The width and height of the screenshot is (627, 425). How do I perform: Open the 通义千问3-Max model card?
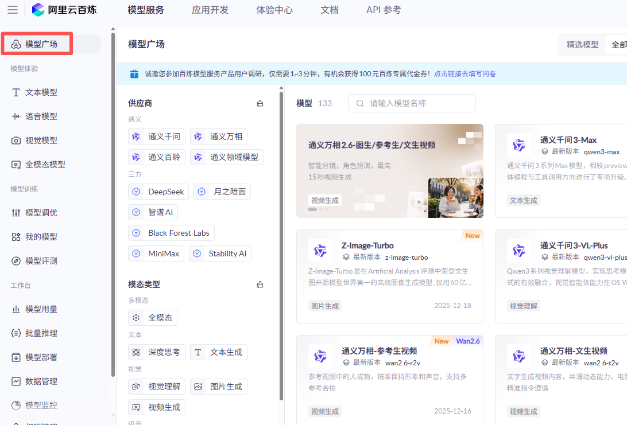pos(561,171)
